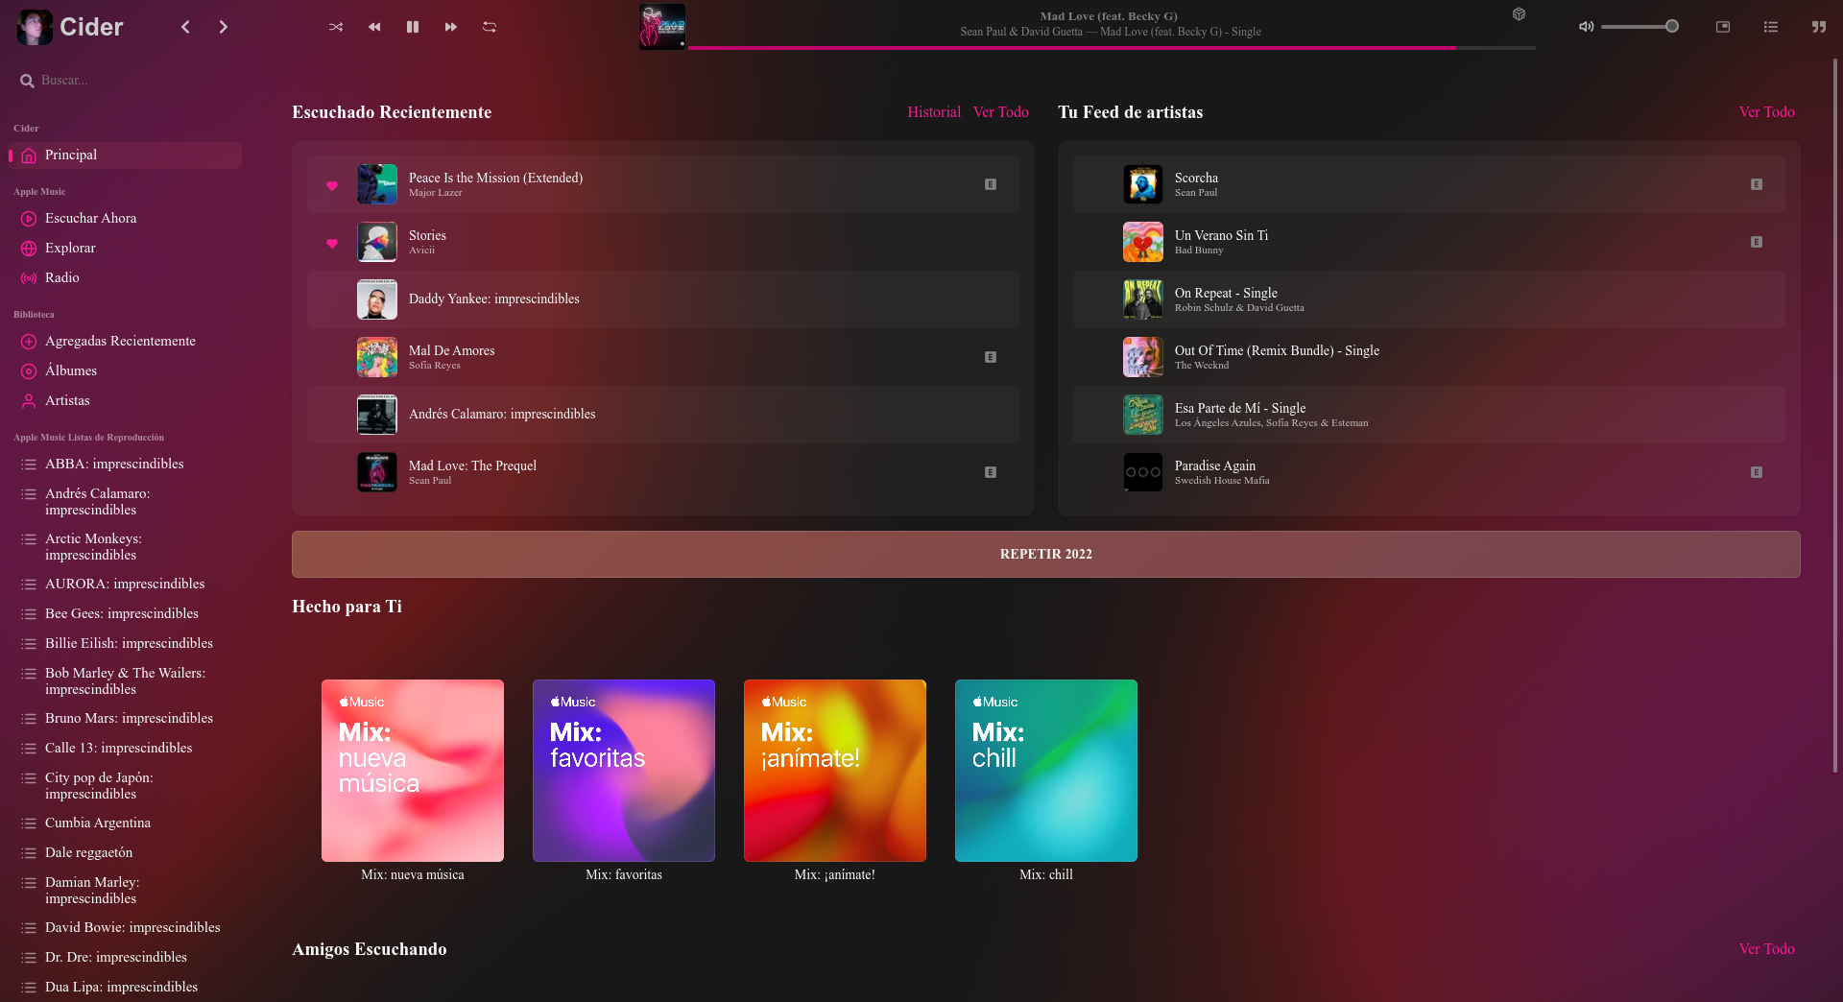This screenshot has height=1002, width=1843.
Task: Open Radio section
Action: click(x=125, y=278)
